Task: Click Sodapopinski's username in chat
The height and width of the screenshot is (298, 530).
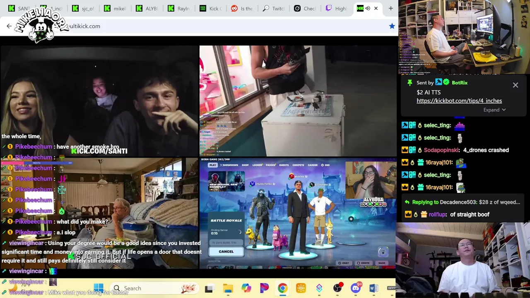Action: tap(441, 150)
